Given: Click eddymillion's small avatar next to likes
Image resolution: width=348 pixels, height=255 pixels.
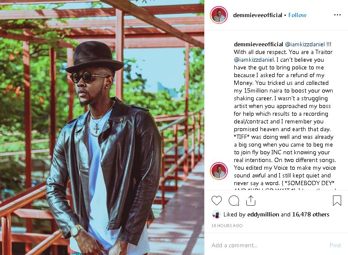Looking at the screenshot, I should [216, 214].
